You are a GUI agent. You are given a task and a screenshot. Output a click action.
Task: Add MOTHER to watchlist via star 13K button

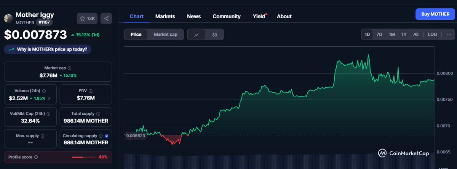[87, 18]
